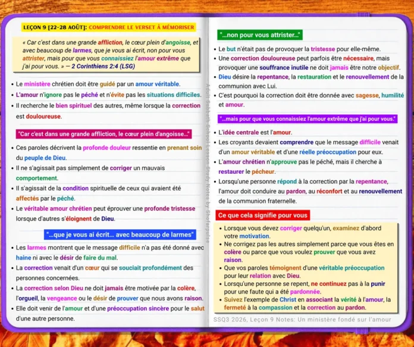Viewport: 414px width, 347px height.
Task: Select the green heading "...non pour vous attrister..."
Action: tap(260, 35)
